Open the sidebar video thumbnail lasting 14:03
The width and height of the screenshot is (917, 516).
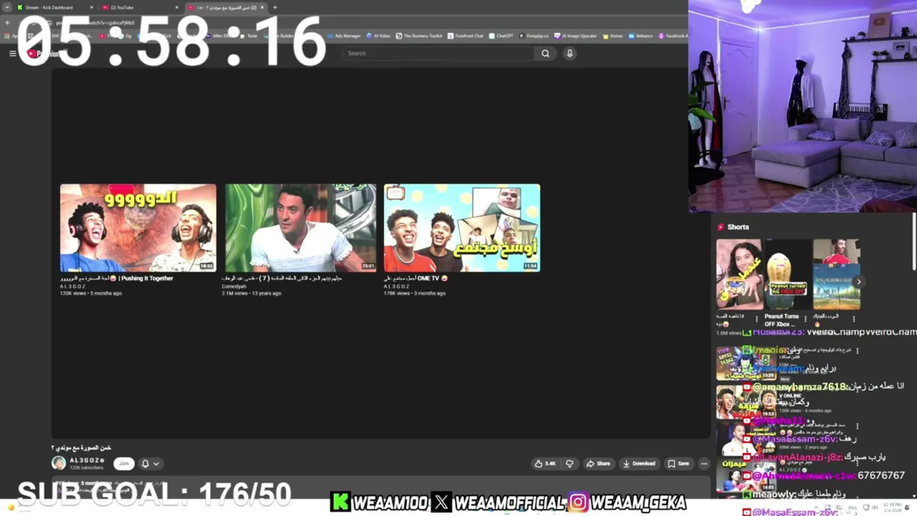click(746, 477)
